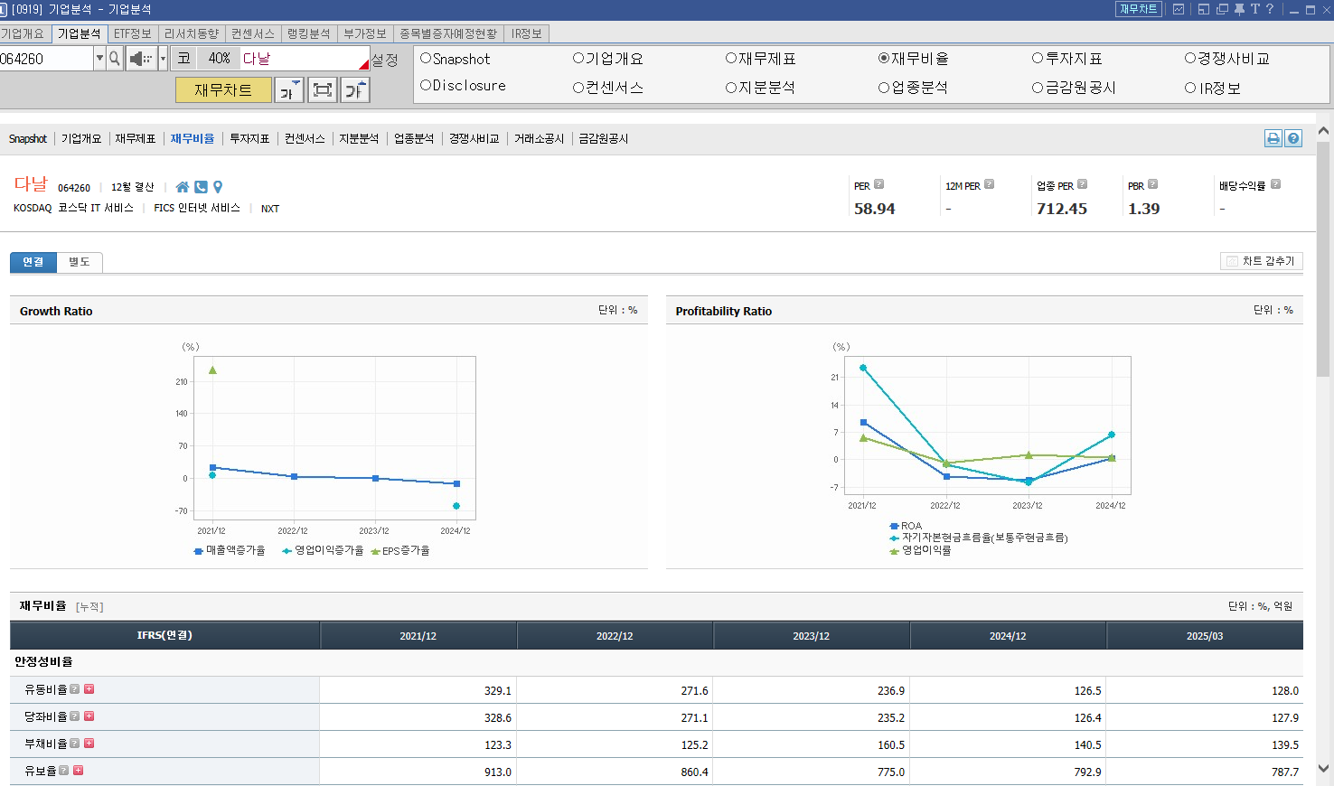Click the phone icon next to 다날

(x=201, y=187)
